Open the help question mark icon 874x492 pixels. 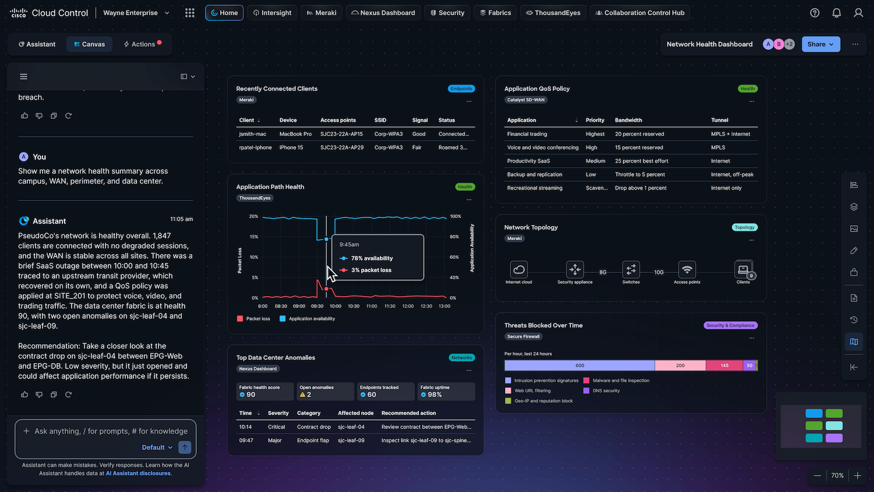[x=815, y=13]
